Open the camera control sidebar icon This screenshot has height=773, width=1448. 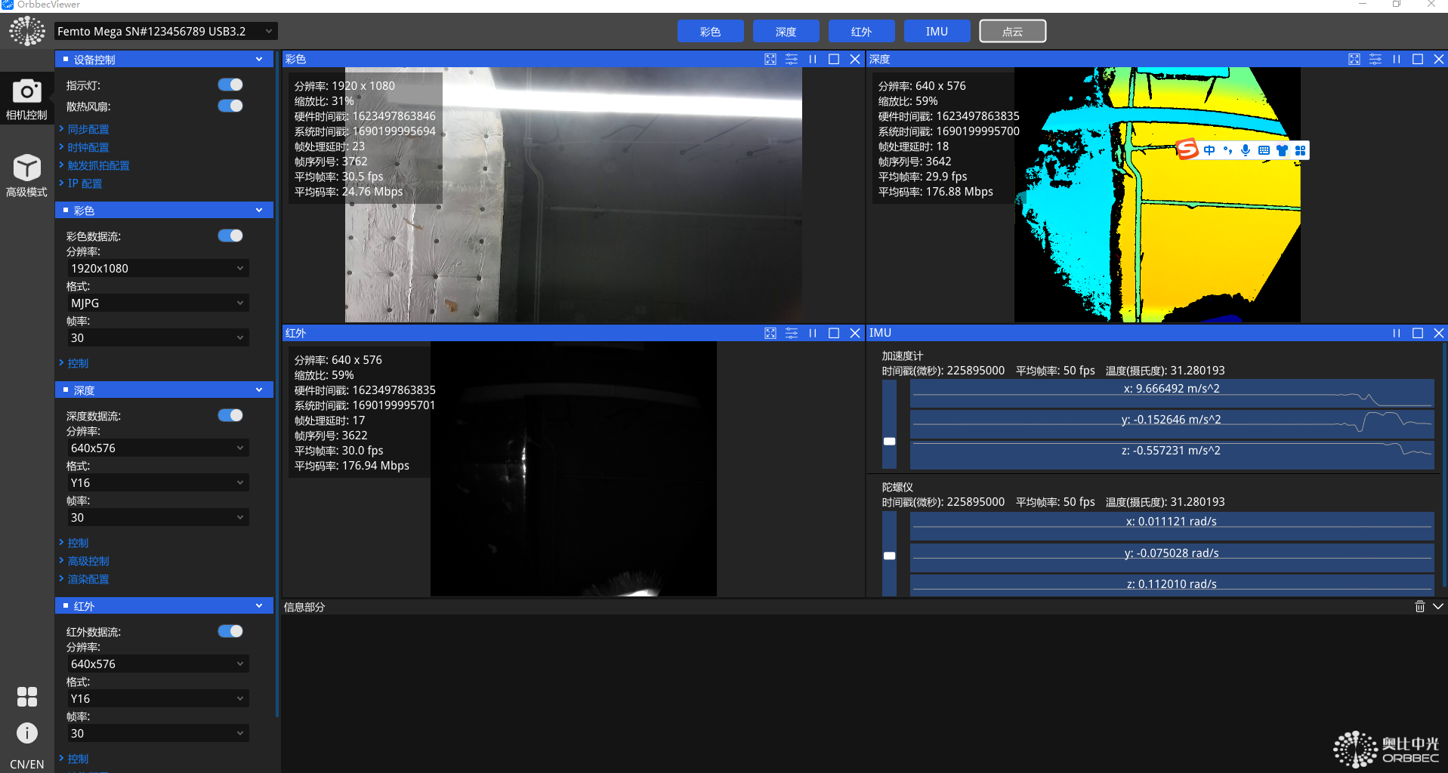[26, 99]
